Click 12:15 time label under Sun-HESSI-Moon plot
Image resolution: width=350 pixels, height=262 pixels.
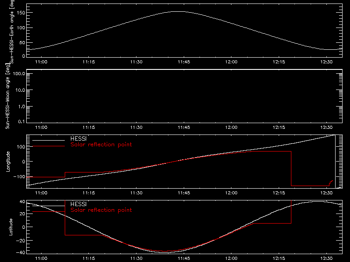(x=279, y=128)
